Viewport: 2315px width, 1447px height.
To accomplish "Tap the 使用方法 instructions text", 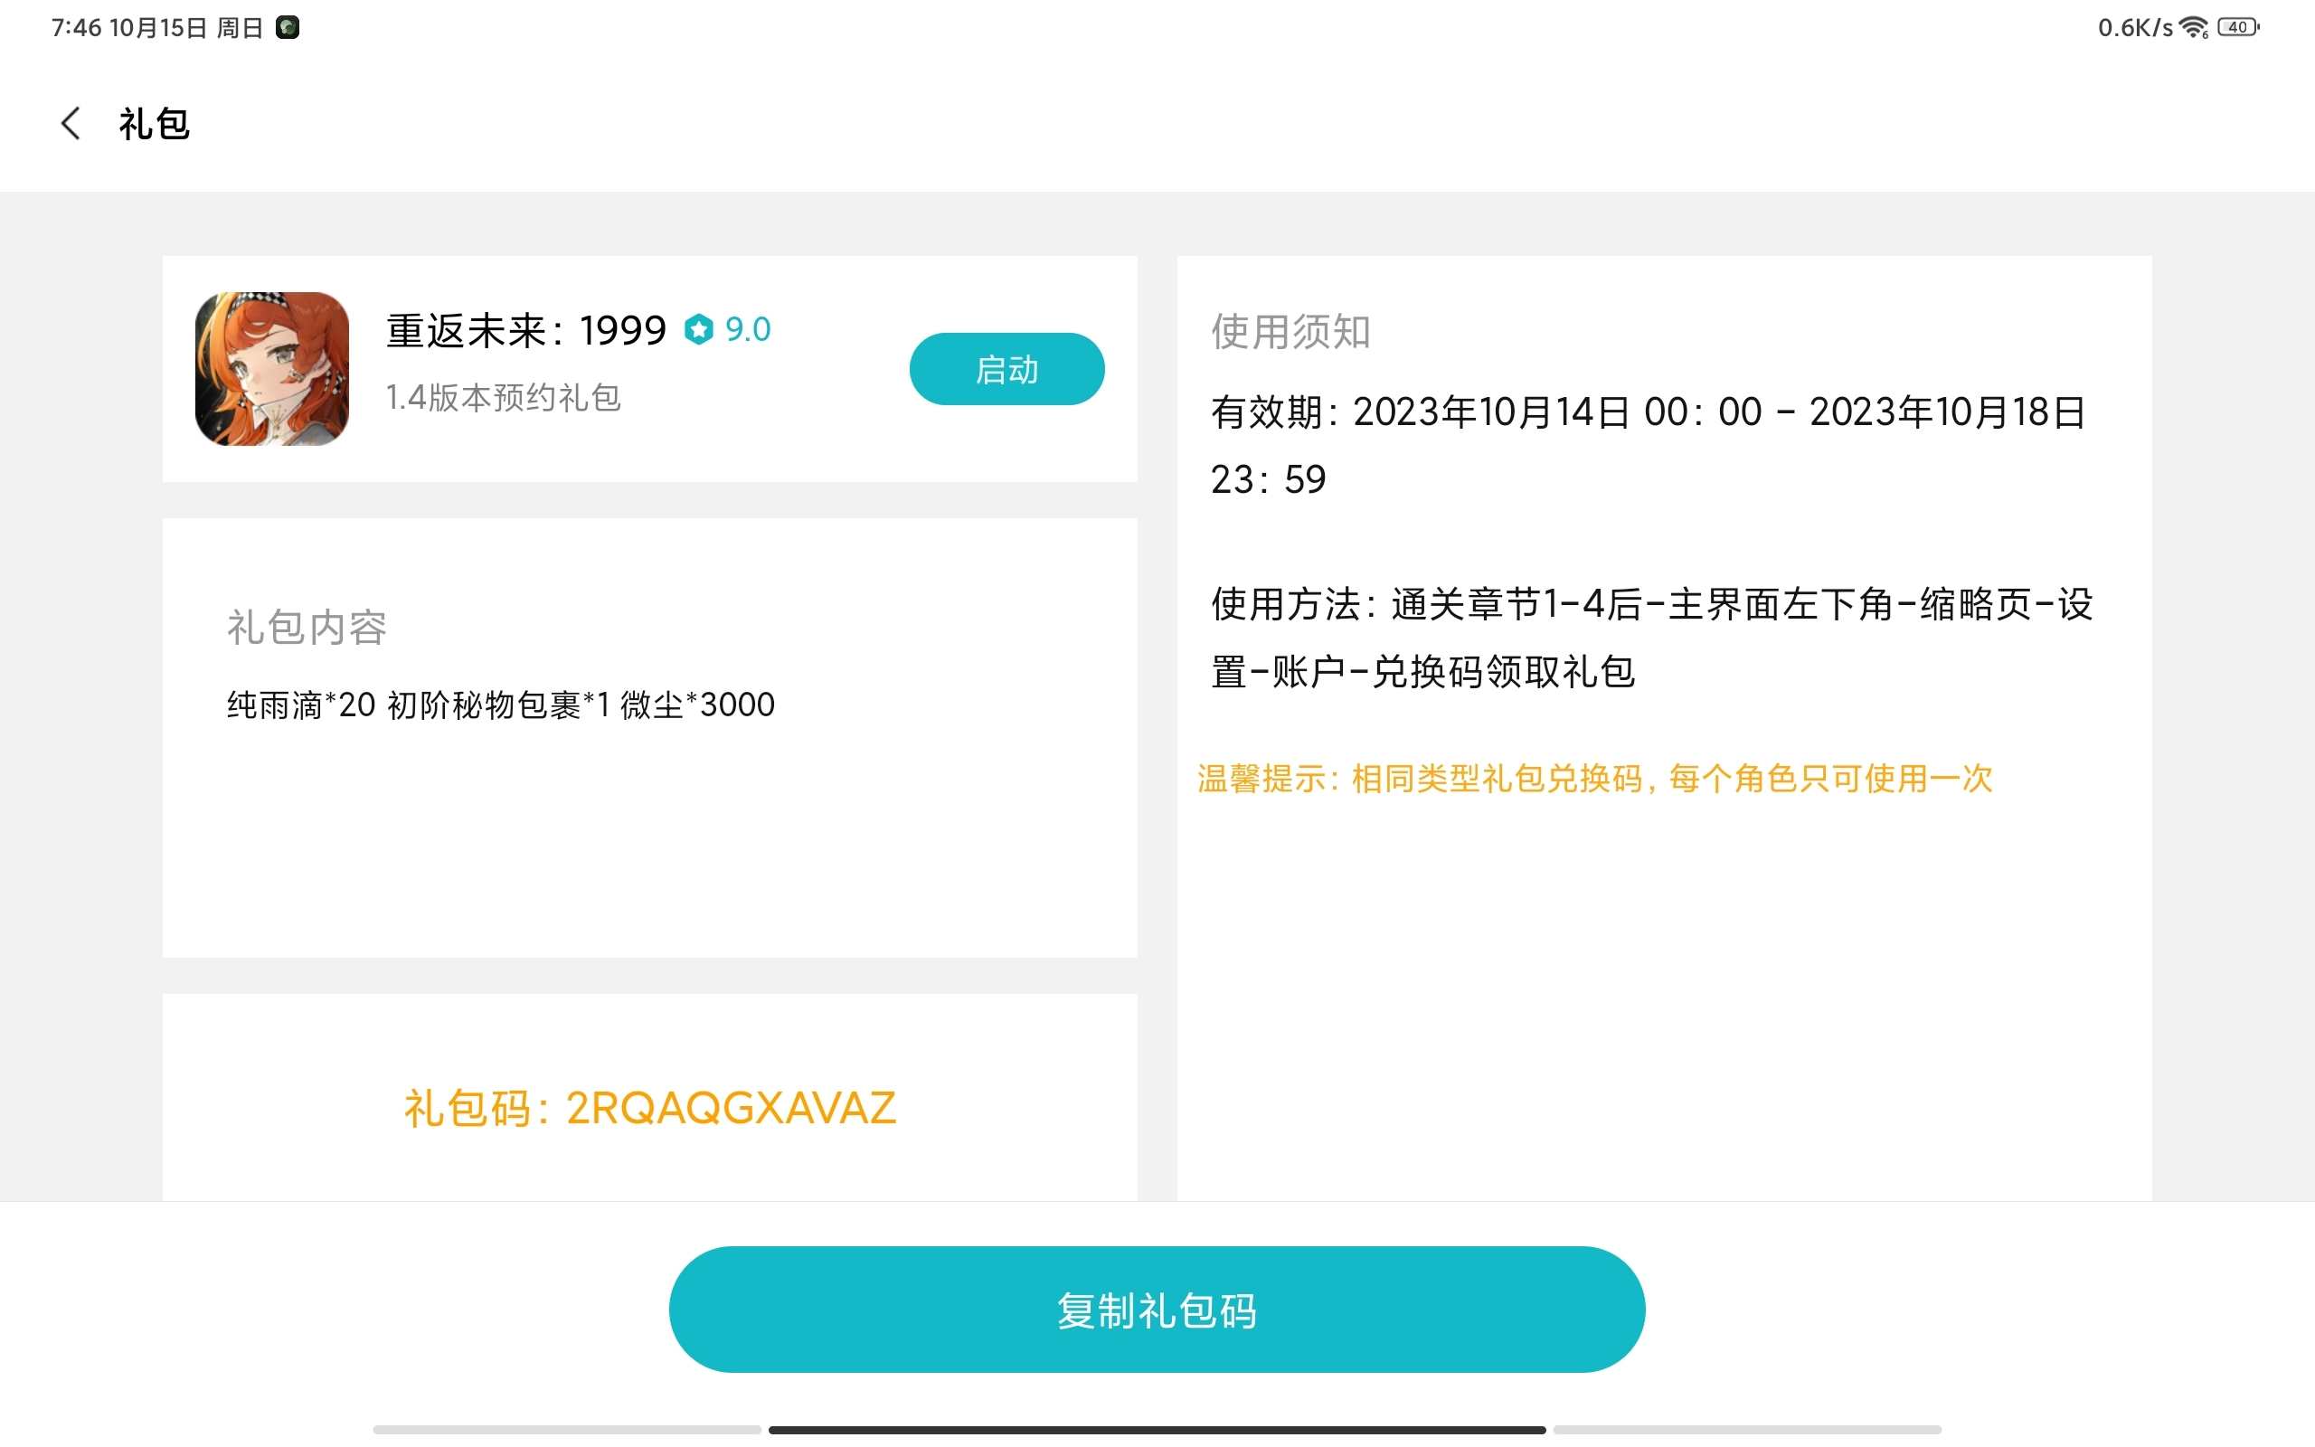I will (1652, 638).
